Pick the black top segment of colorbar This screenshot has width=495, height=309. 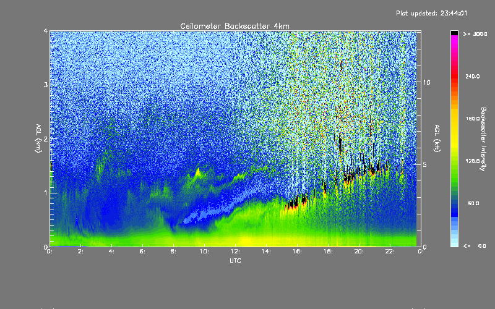pos(454,33)
